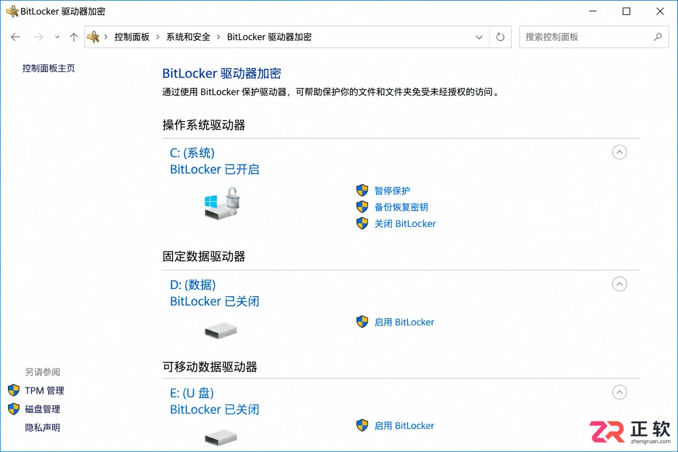Click shield icon beside 暂停保护
The width and height of the screenshot is (678, 452).
click(x=362, y=190)
